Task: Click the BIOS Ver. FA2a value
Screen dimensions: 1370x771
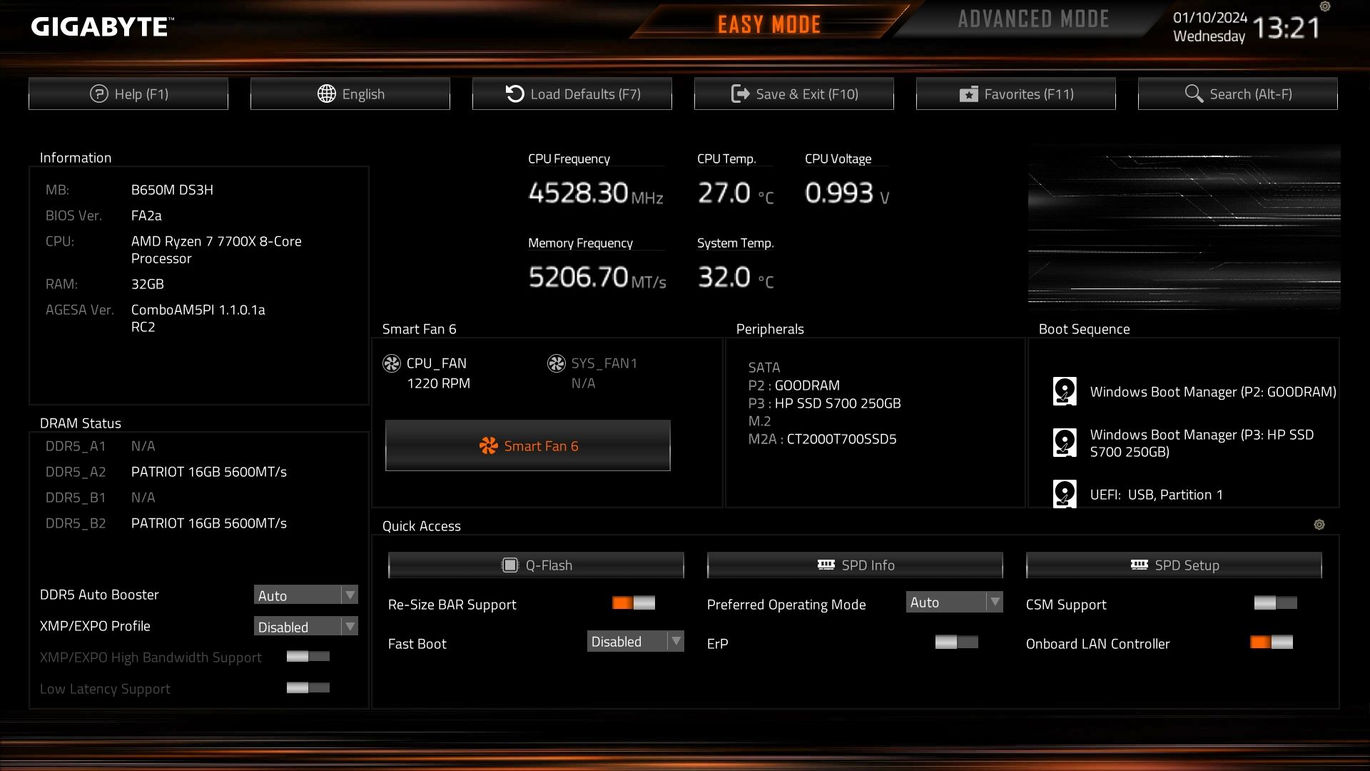Action: click(x=146, y=216)
